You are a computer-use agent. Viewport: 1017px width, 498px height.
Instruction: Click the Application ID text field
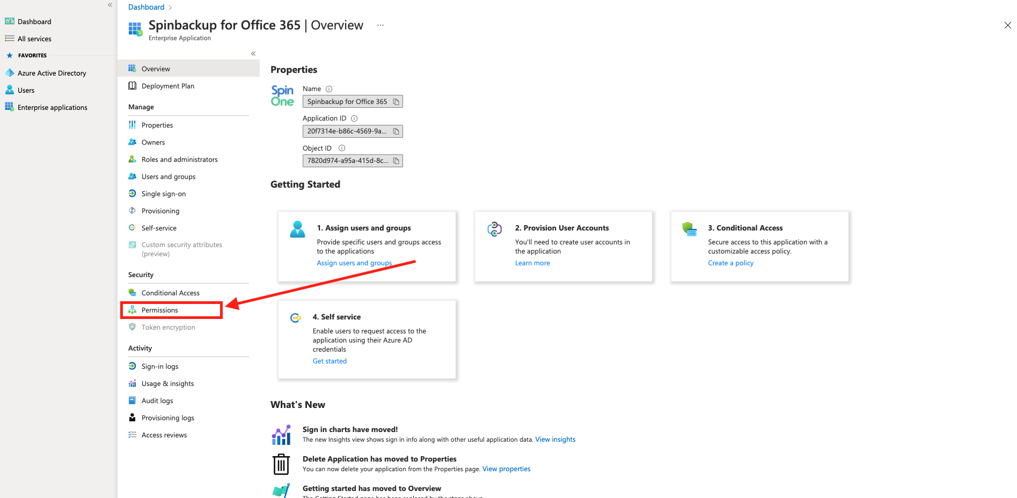click(x=347, y=131)
